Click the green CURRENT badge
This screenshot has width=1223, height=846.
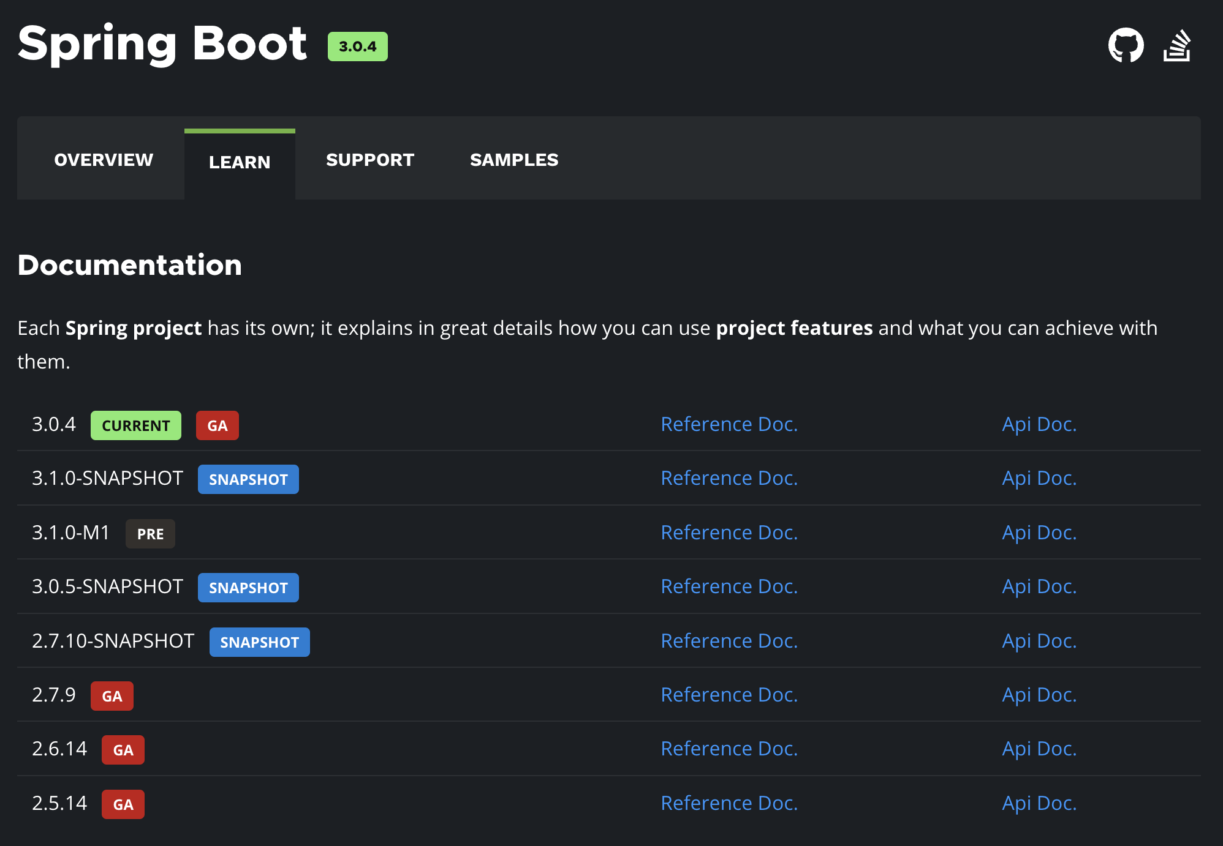[135, 425]
